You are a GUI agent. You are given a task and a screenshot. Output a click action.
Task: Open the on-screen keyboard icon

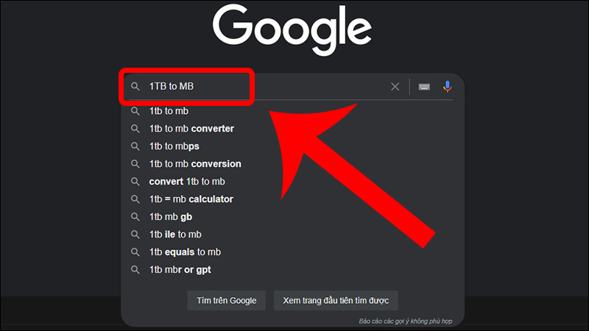click(424, 87)
